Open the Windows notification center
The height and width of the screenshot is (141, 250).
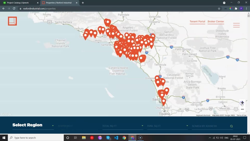point(244,138)
